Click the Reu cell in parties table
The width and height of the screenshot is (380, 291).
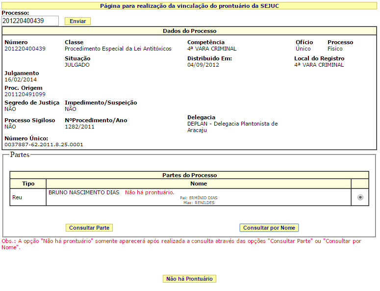pos(17,197)
